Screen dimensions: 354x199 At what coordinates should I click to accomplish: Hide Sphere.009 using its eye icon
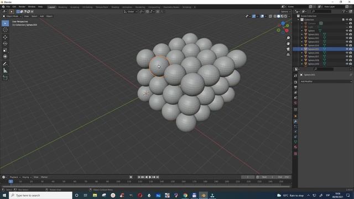[347, 64]
